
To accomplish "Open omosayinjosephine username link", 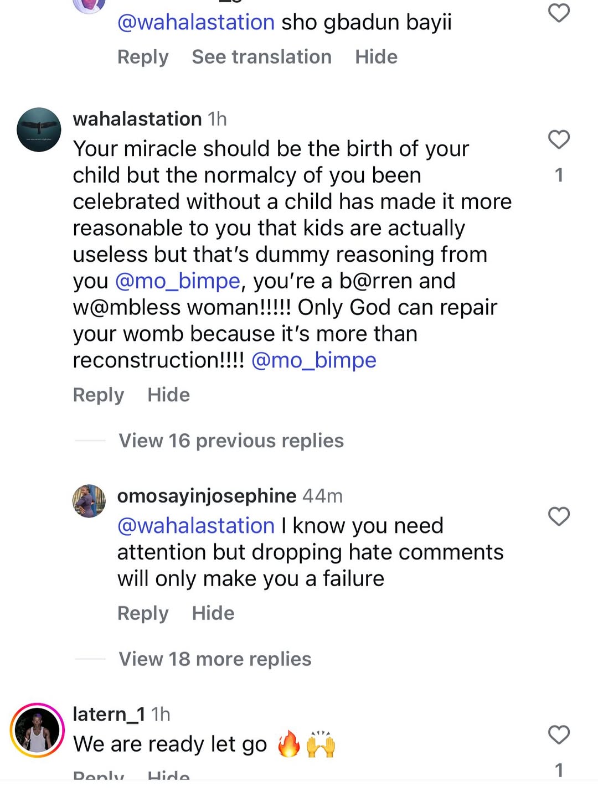I will [207, 496].
